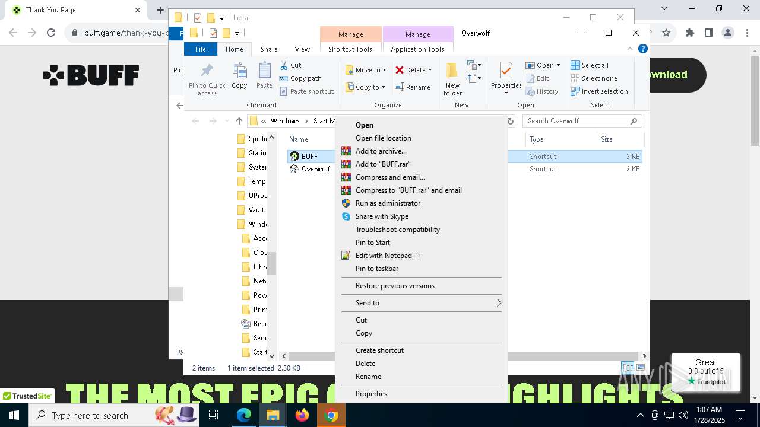Click History in Open group
The width and height of the screenshot is (760, 427).
(542, 91)
